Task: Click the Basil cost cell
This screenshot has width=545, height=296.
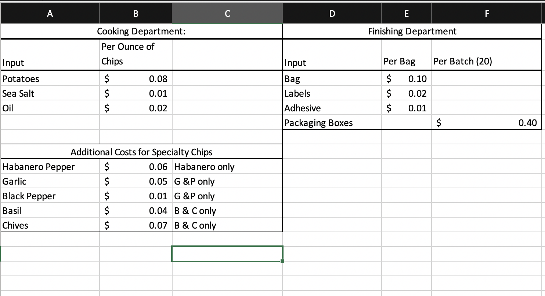Action: pyautogui.click(x=136, y=211)
